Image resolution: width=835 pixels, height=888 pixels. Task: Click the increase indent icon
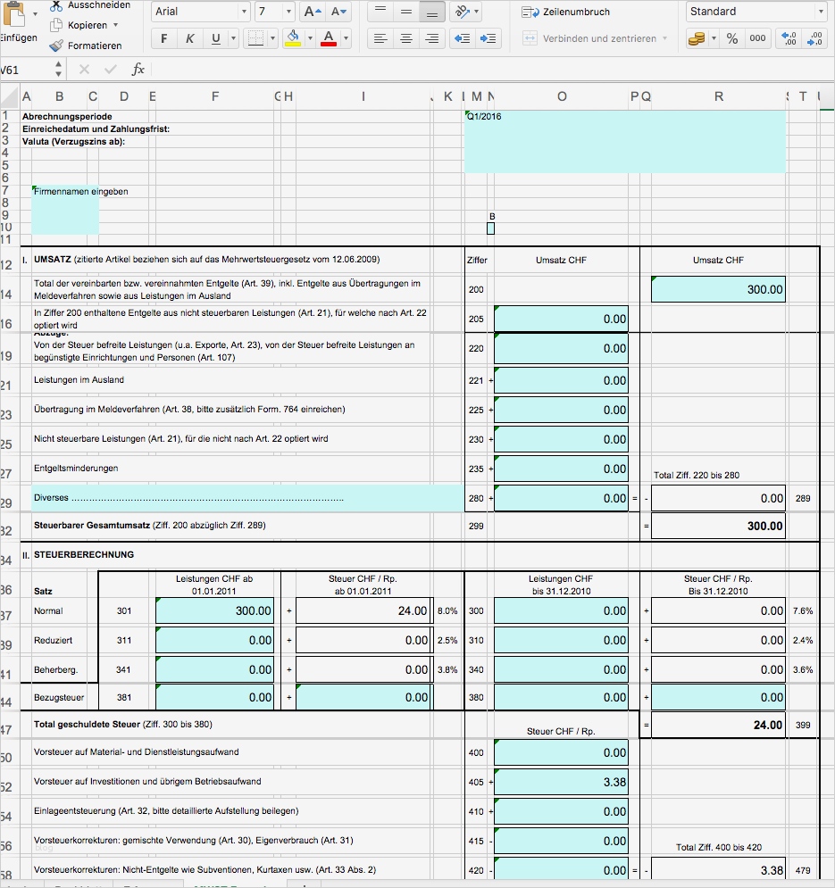pos(488,39)
